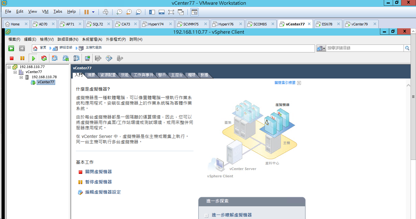This screenshot has width=416, height=219.
Task: Go back with the green navigation arrow
Action: (11, 48)
